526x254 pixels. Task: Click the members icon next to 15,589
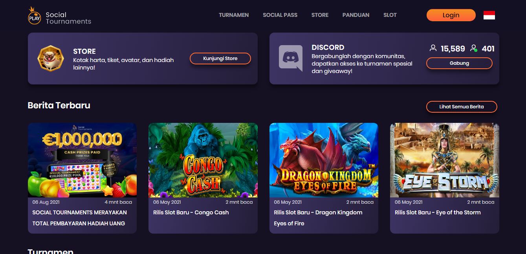pyautogui.click(x=433, y=48)
